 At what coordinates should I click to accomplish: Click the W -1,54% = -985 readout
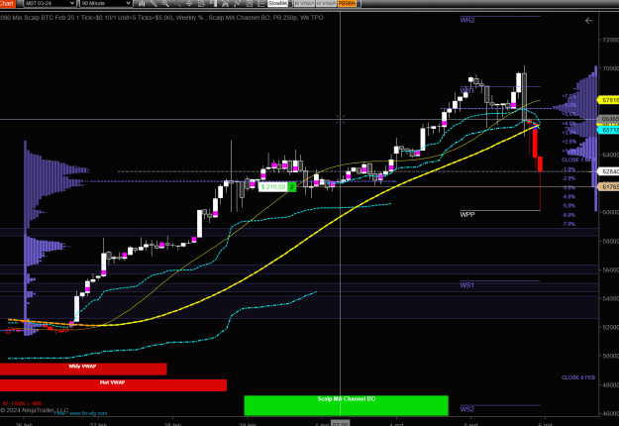pyautogui.click(x=22, y=403)
